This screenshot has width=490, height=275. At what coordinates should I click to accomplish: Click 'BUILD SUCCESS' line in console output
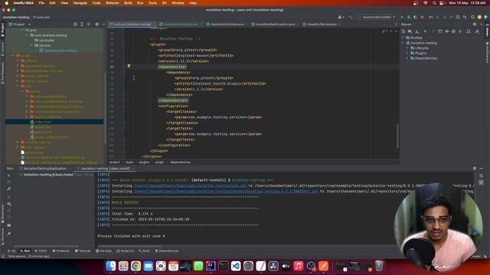click(x=125, y=202)
